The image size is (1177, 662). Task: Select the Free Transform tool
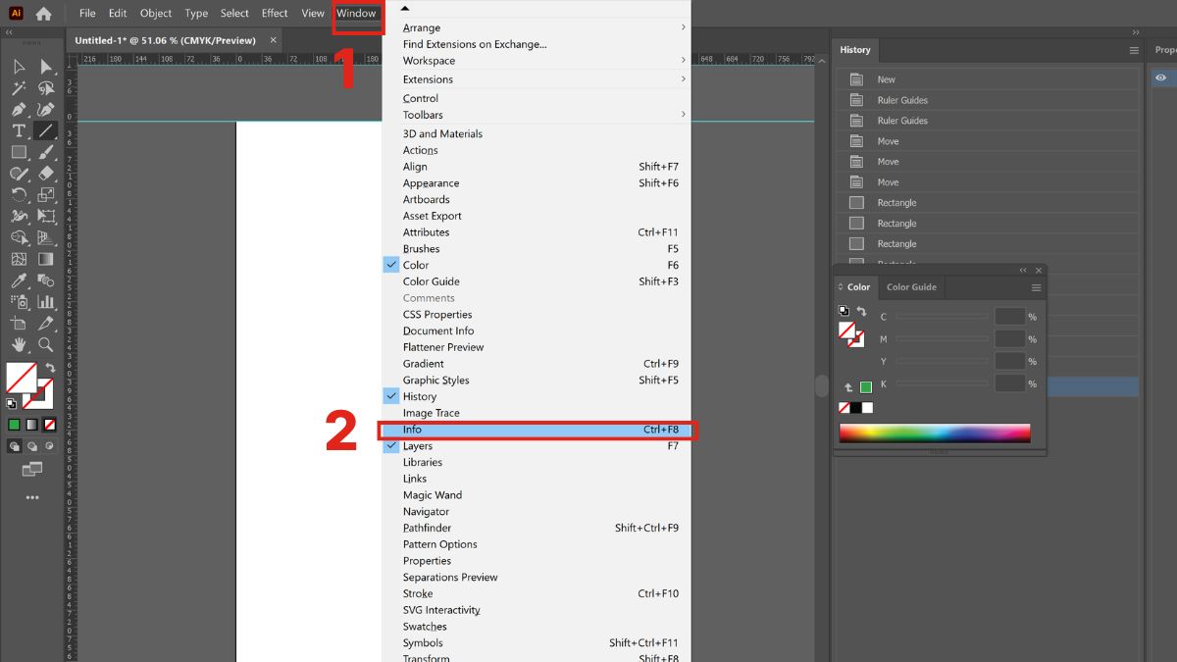coord(46,217)
